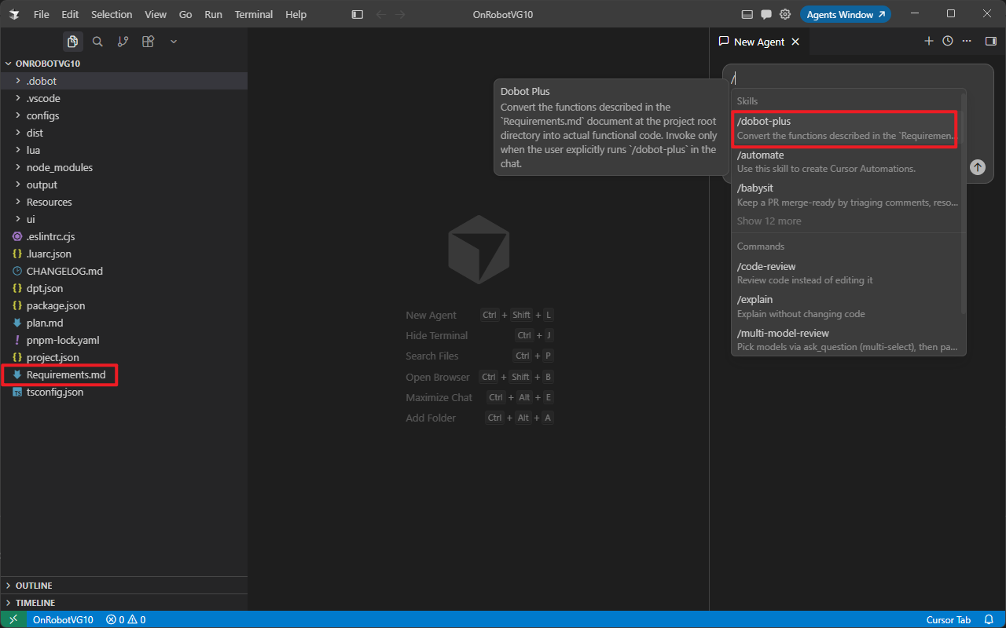Click Show 12 more skills
Screen dimensions: 1006x628
[x=769, y=221]
